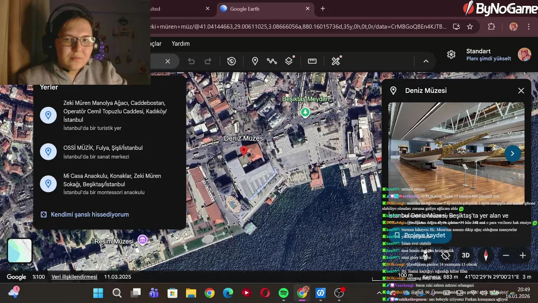Click the 'Veri ilişkilendirmesi' link

[x=74, y=277]
